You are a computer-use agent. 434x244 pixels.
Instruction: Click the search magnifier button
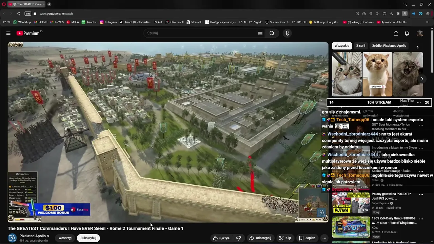coord(272,33)
